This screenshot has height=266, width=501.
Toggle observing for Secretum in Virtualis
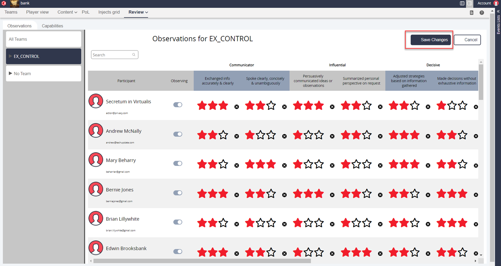tap(178, 105)
